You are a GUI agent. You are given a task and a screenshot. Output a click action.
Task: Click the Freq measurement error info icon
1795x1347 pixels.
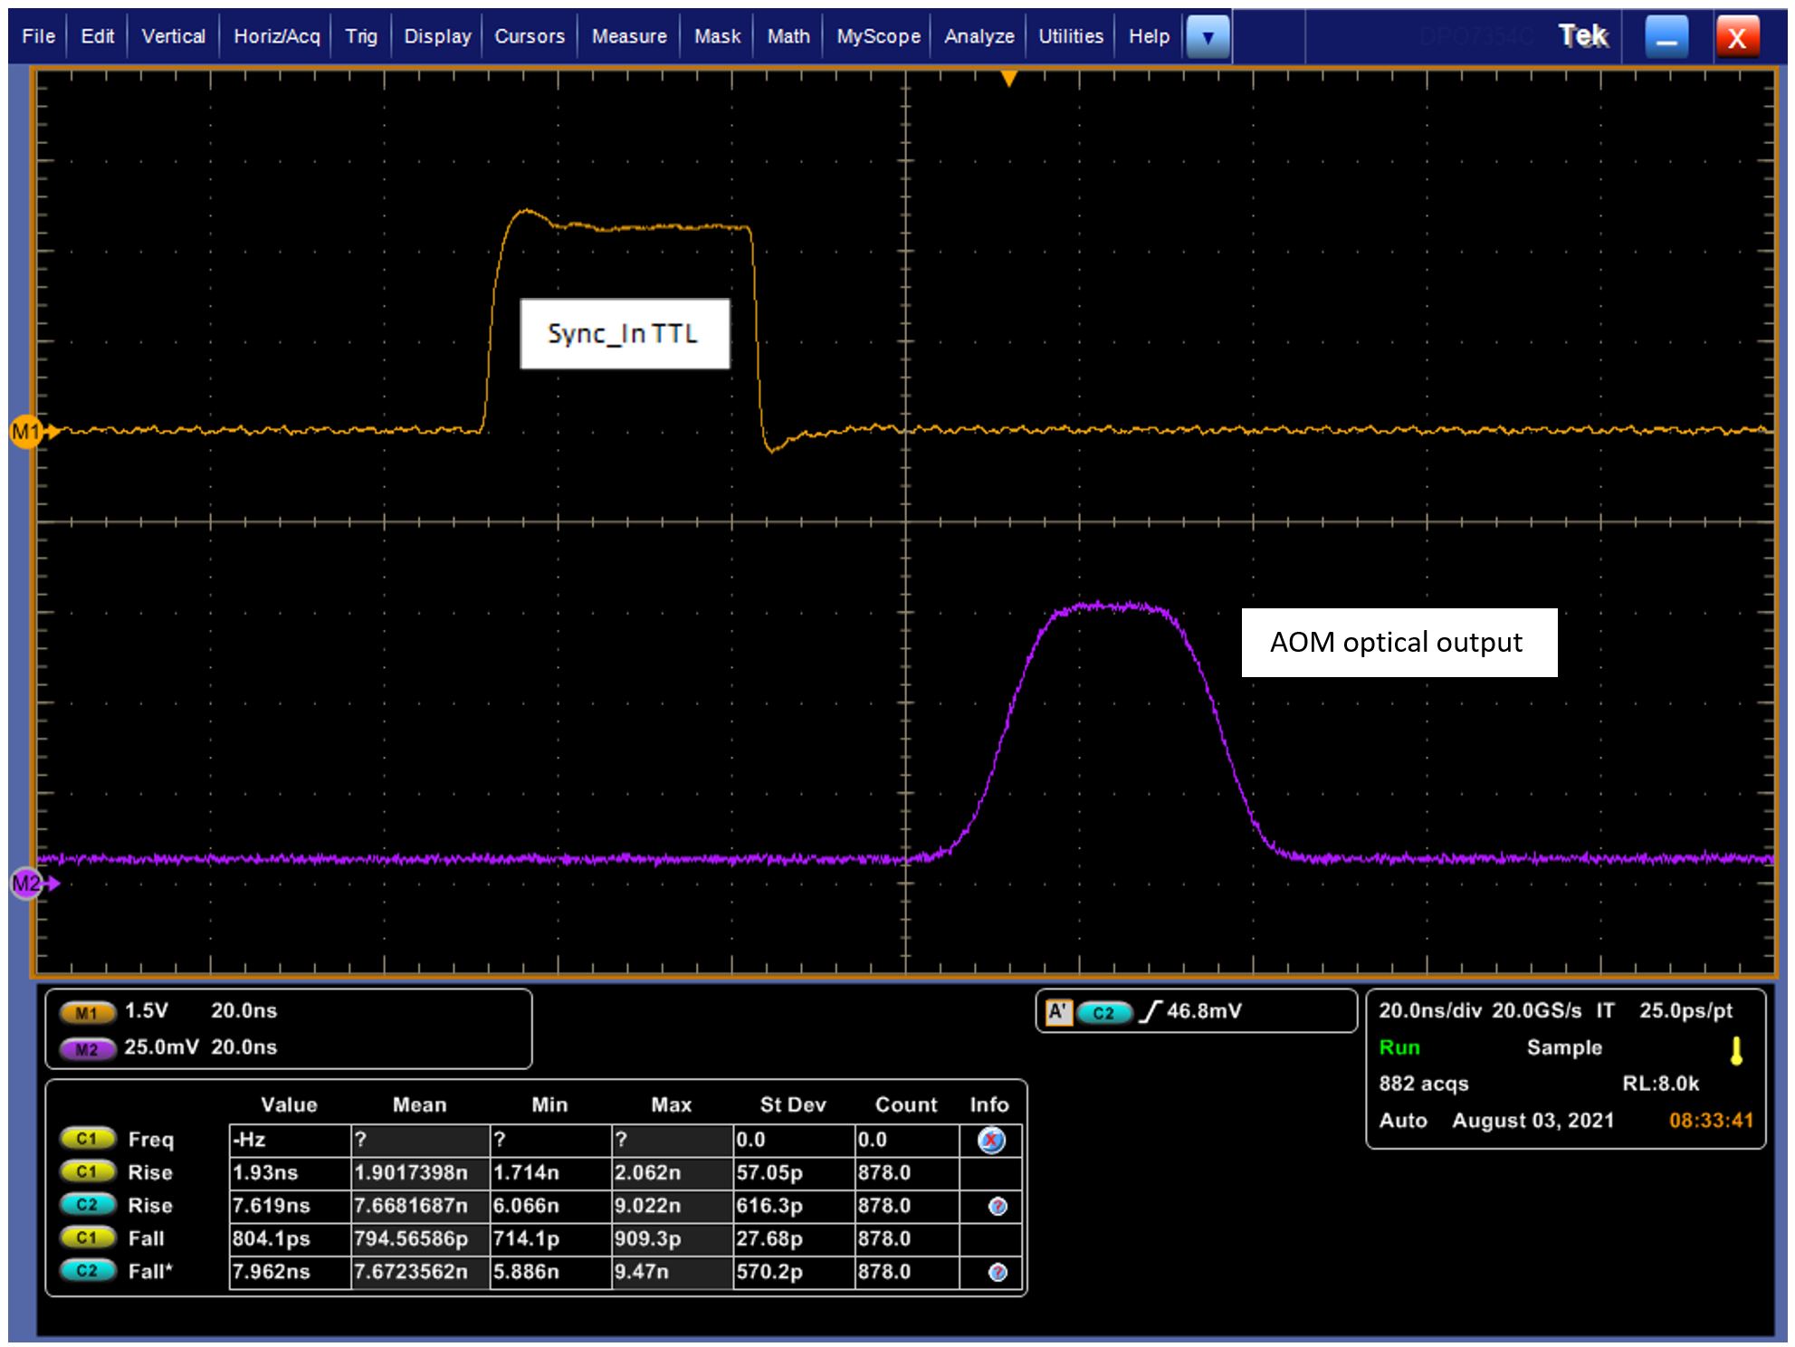coord(991,1140)
